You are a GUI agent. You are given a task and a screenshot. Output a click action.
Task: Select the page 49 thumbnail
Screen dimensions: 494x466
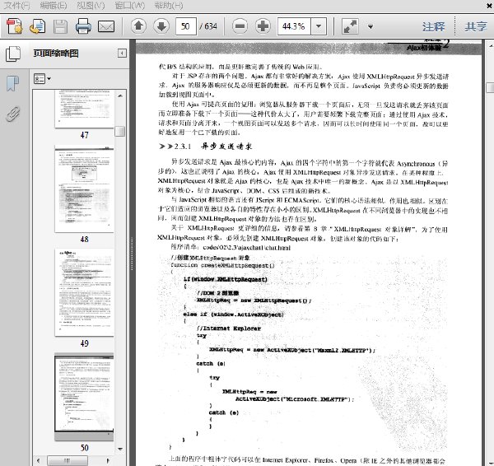tap(84, 293)
